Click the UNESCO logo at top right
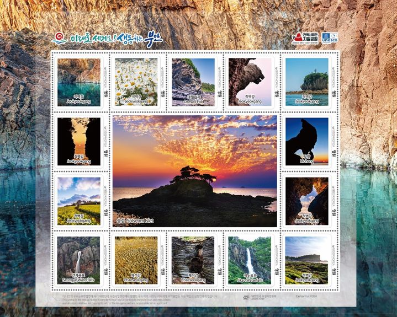The height and width of the screenshot is (317, 397). click(x=330, y=37)
